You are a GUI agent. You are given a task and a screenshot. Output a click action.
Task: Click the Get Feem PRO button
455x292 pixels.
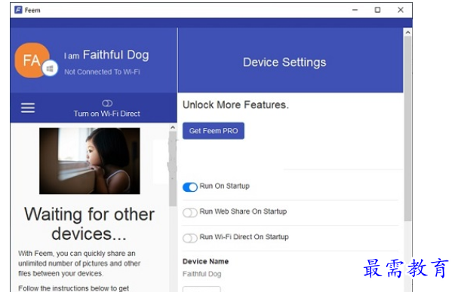coord(214,131)
